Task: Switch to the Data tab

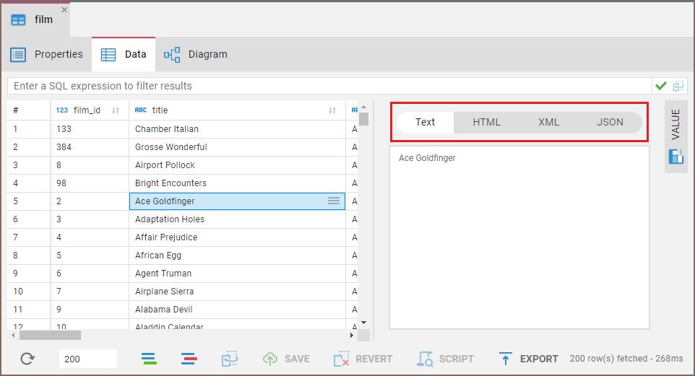Action: click(x=124, y=54)
